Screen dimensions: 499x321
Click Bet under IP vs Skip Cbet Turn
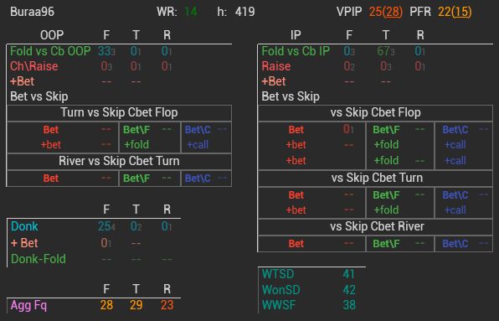pyautogui.click(x=296, y=195)
